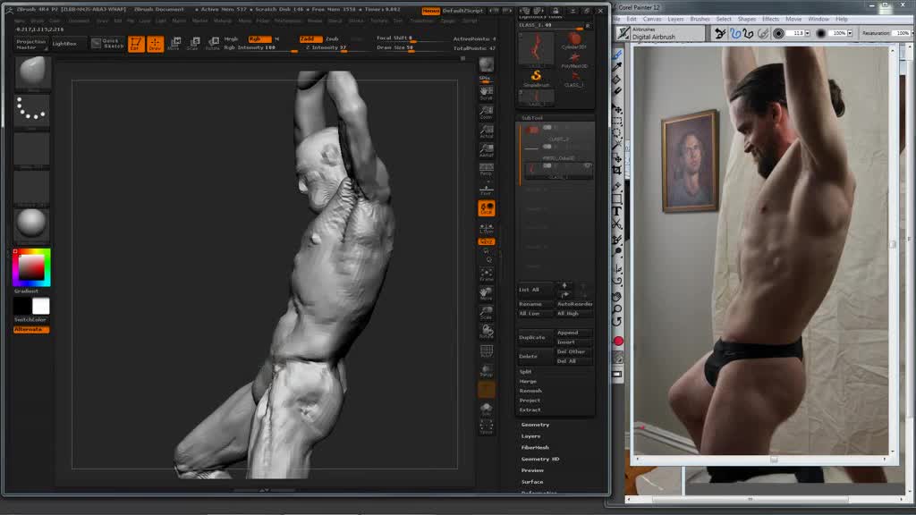This screenshot has height=515, width=916.
Task: Activate the Edit mode button in ZBrush
Action: pos(136,44)
